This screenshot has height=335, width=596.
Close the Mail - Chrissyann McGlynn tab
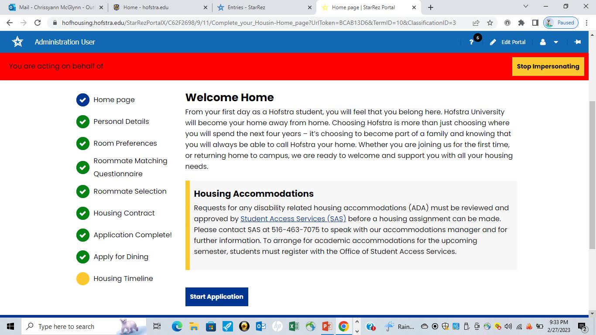[101, 7]
